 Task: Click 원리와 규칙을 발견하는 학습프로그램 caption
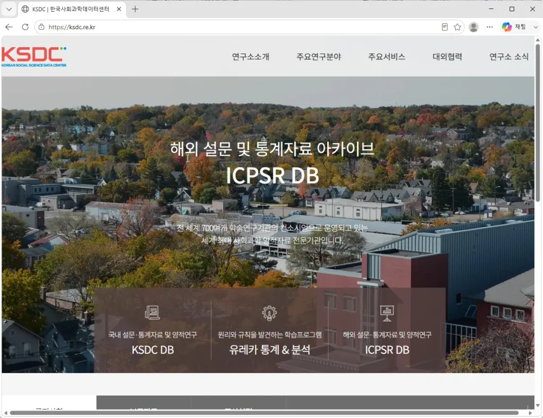(x=269, y=335)
